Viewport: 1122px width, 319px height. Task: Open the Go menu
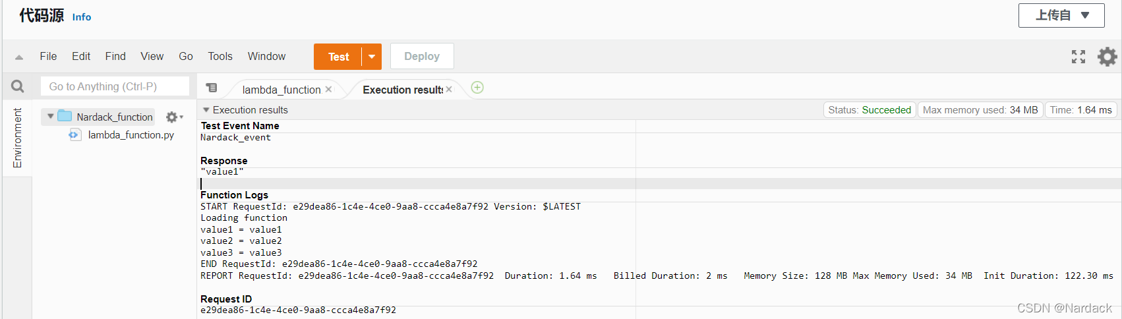186,57
